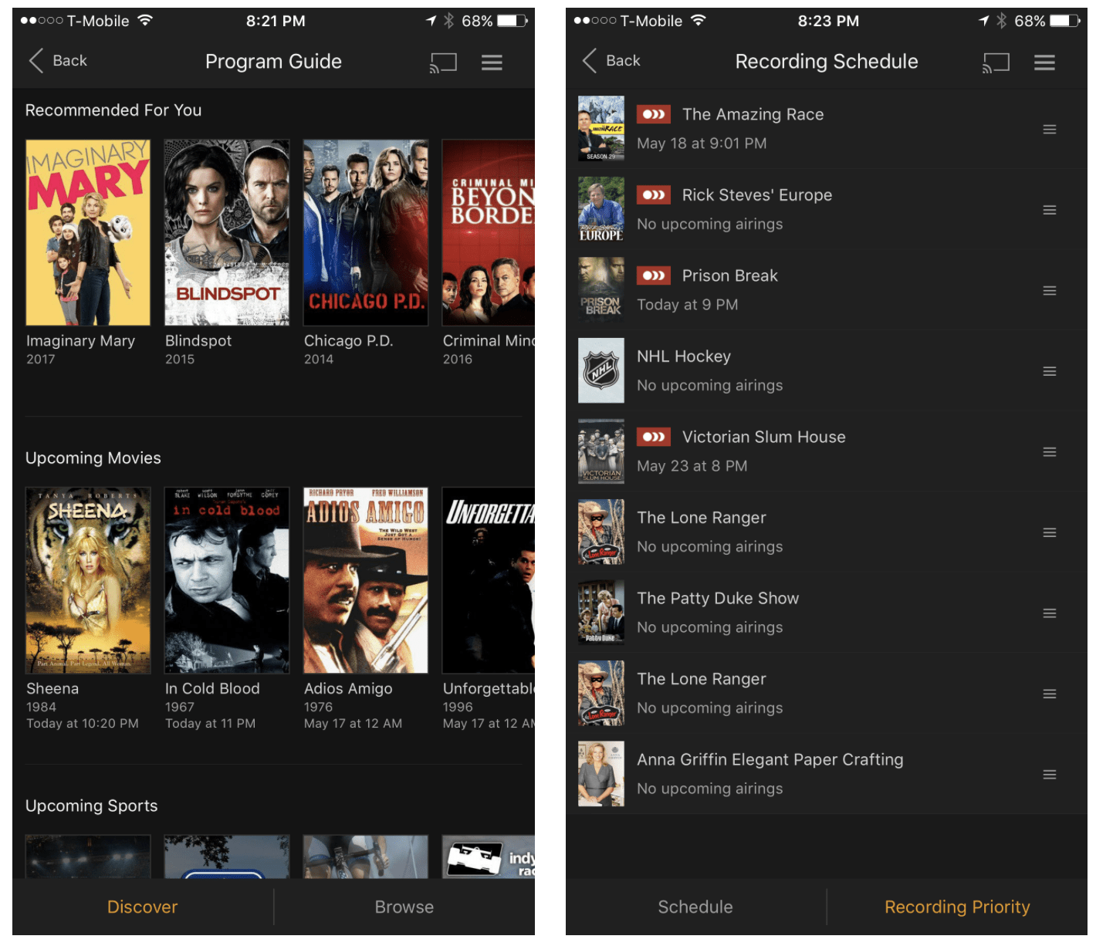Select Recording Priority
The height and width of the screenshot is (946, 1096).
[x=957, y=907]
